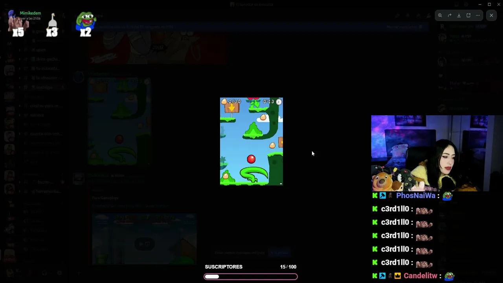Click the streamer webcam feed
This screenshot has height=283, width=503.
430,153
